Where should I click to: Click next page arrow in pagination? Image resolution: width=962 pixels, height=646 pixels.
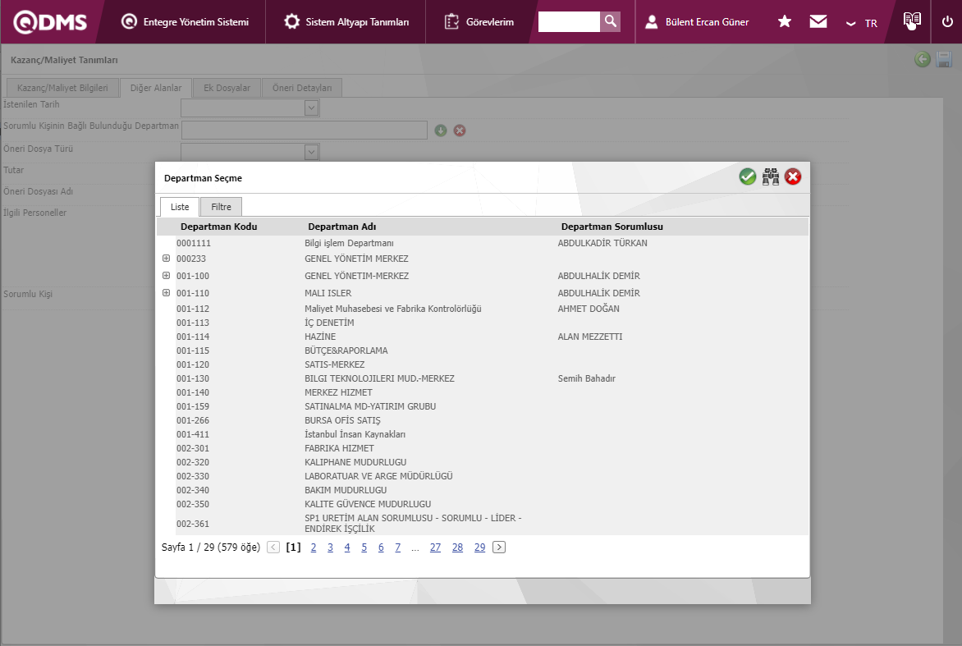coord(499,547)
